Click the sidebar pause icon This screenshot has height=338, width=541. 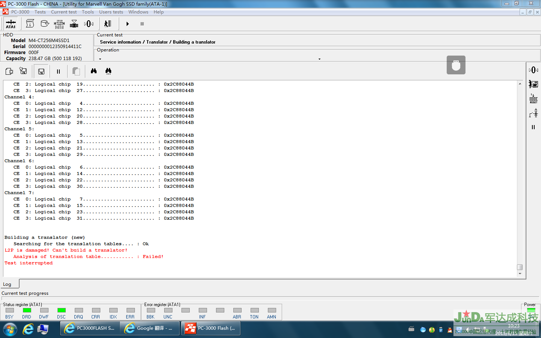533,127
